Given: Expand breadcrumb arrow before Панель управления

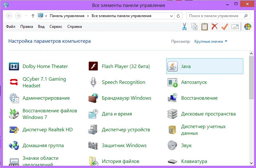Looking at the screenshot, I should (x=46, y=16).
